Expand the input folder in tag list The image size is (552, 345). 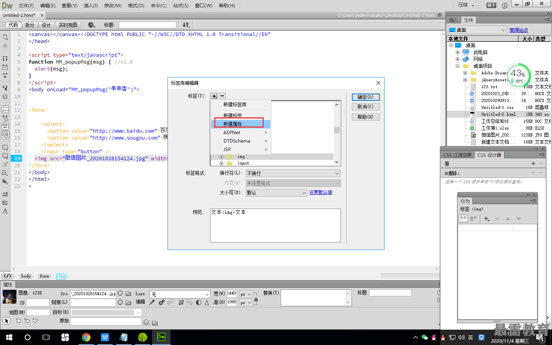221,163
